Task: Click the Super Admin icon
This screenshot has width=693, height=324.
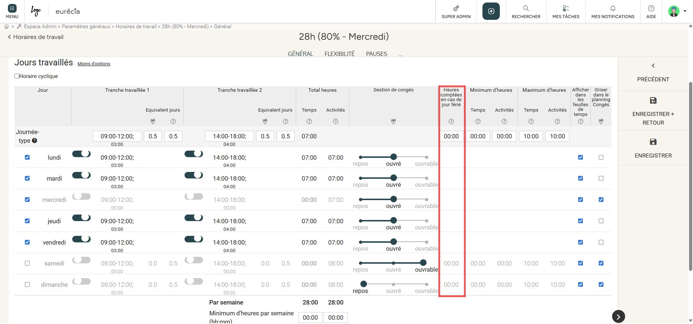Action: [x=456, y=8]
